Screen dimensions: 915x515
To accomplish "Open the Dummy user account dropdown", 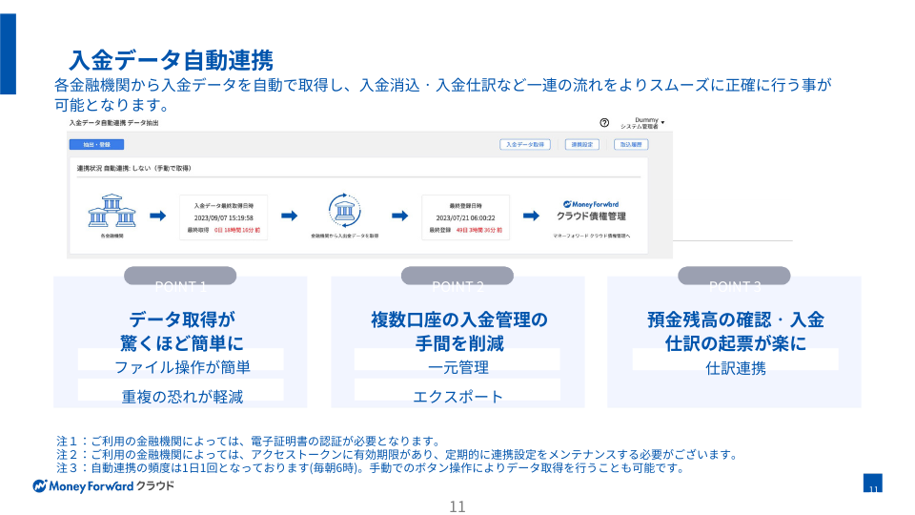I will tap(642, 123).
